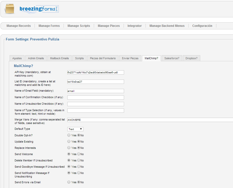Open Manage Scripts menu
The height and width of the screenshot is (188, 233).
(79, 26)
